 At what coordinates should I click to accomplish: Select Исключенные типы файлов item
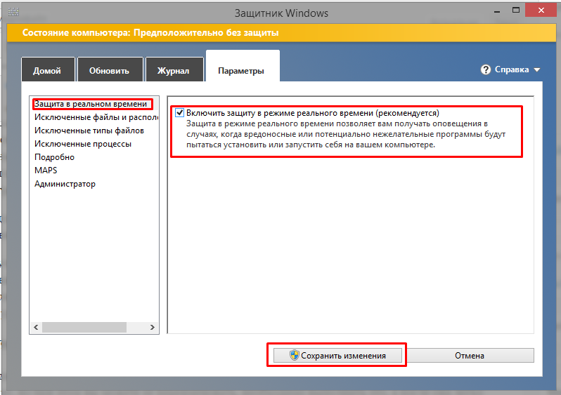point(89,130)
